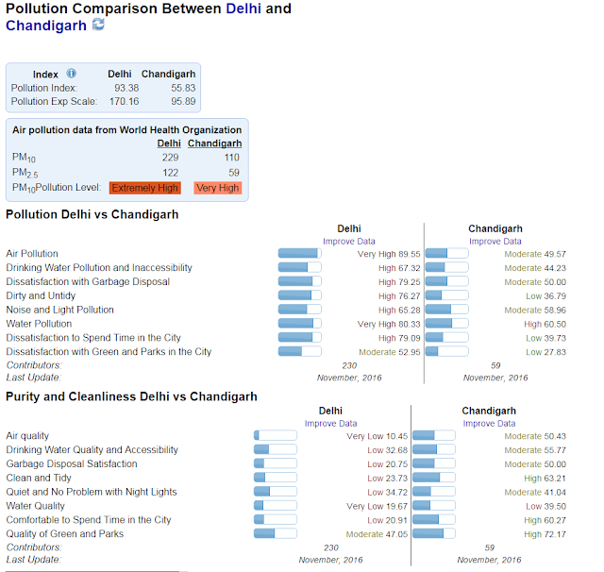Click Very High 89.55 Delhi value
Viewport: 604px width, 572px height.
(389, 254)
